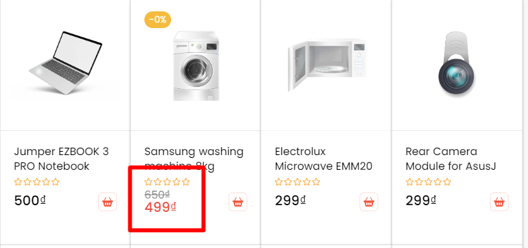View the camera lens product image
528x248 pixels.
[457, 64]
